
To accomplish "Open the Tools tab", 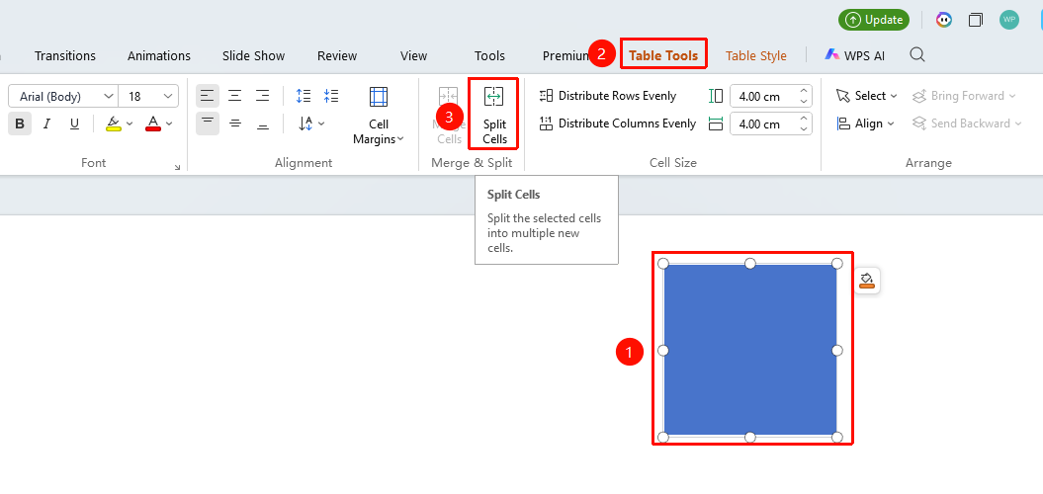I will point(489,56).
